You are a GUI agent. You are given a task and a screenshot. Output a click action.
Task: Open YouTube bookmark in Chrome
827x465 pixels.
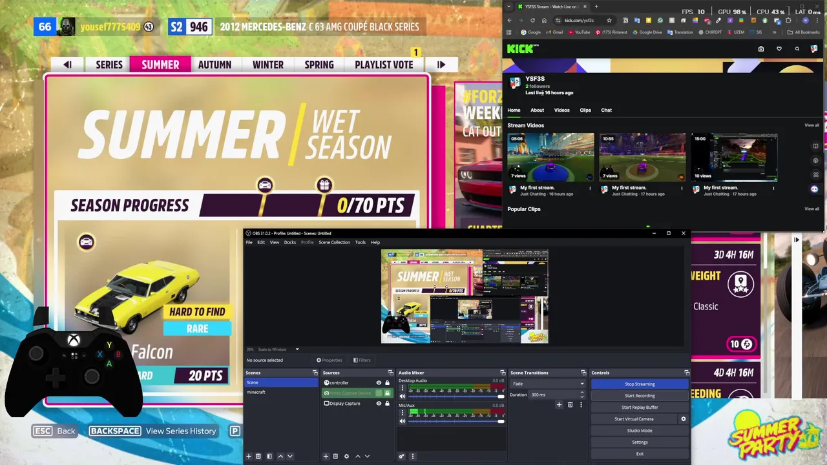(579, 32)
